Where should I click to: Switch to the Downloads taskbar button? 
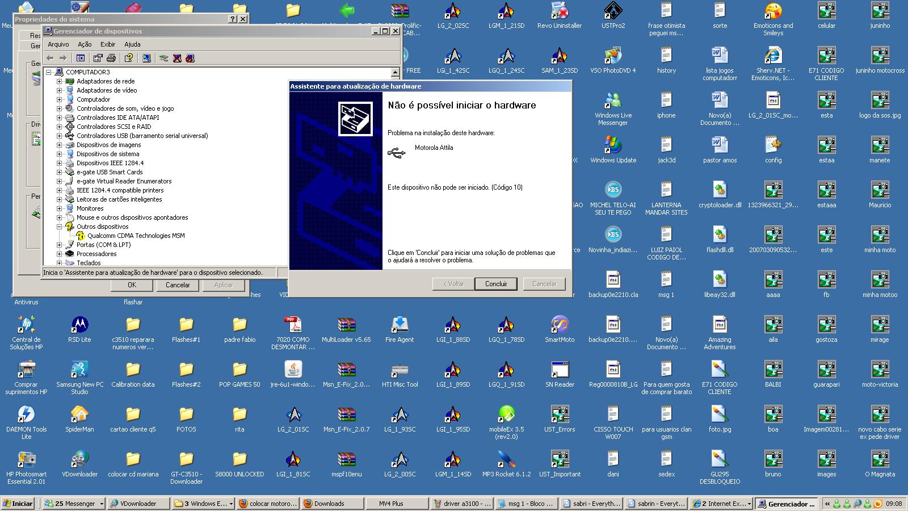coord(332,504)
